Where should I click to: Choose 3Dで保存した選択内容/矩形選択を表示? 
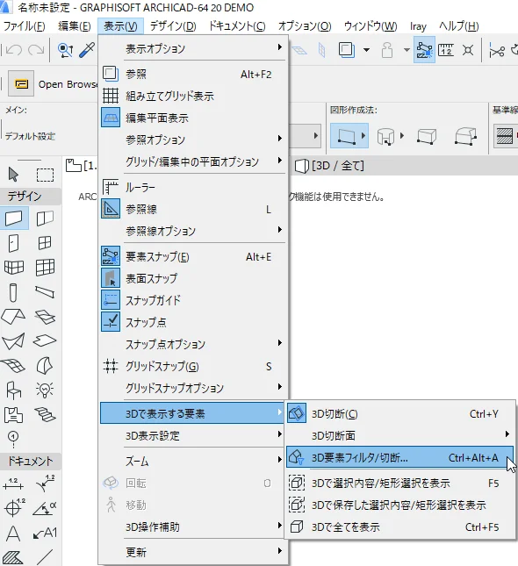click(400, 505)
